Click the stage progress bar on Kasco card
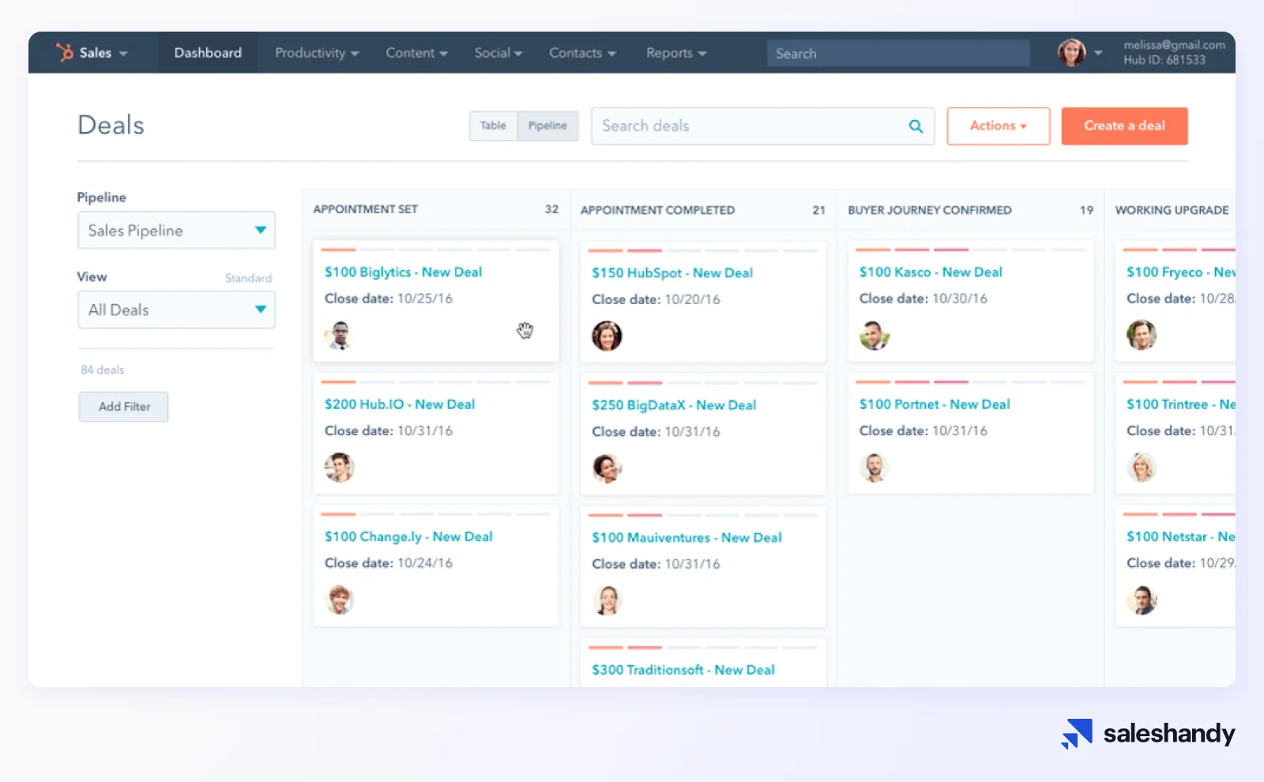This screenshot has height=782, width=1264. [971, 250]
